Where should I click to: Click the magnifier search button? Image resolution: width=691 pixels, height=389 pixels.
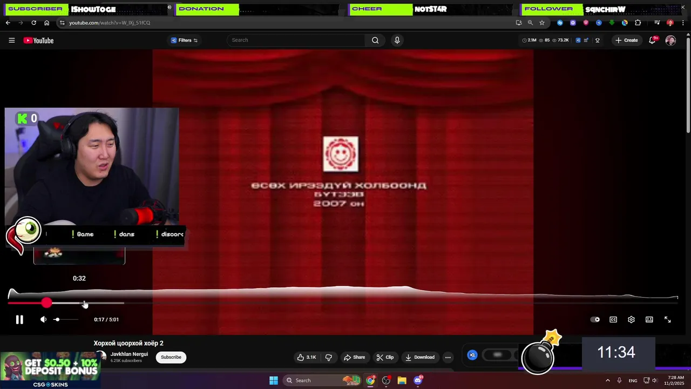375,40
